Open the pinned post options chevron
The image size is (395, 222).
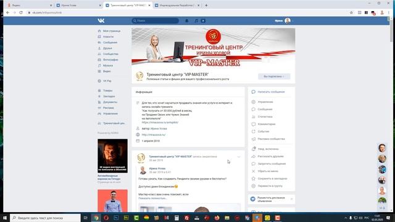tap(239, 157)
